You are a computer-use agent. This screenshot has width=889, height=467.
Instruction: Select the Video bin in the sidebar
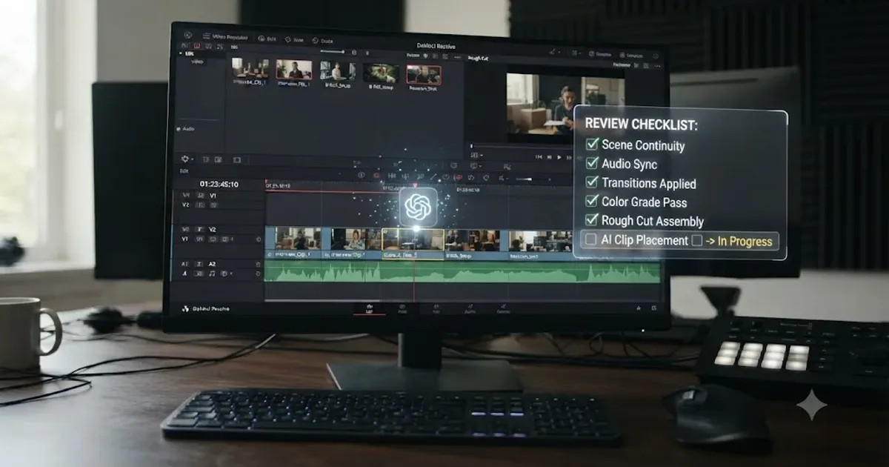pyautogui.click(x=197, y=62)
